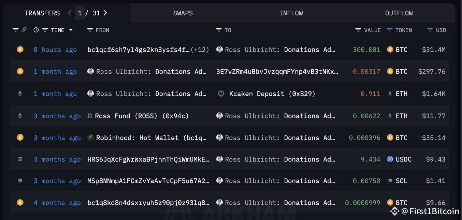Viewport: 462px width, 220px height.
Task: Click SOL token in $1.41 row
Action: click(x=398, y=181)
